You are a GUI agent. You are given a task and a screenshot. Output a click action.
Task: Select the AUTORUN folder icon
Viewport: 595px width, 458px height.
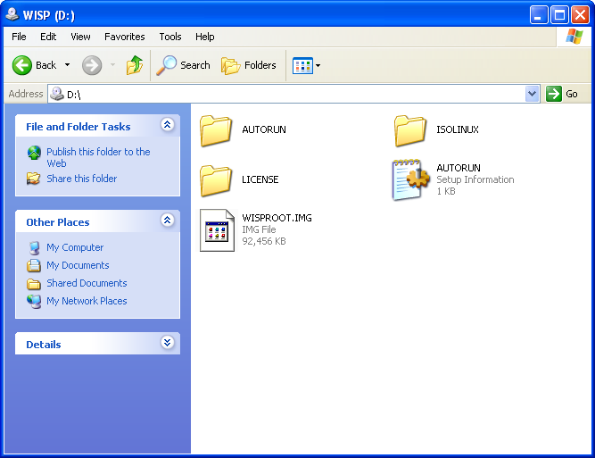pyautogui.click(x=216, y=130)
